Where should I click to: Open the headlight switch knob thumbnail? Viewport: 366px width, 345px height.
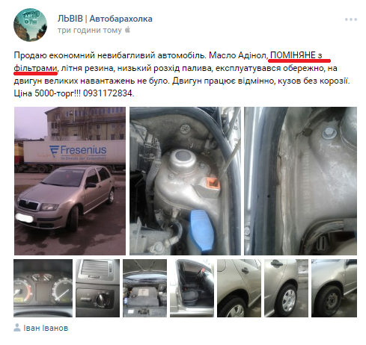[x=97, y=288]
